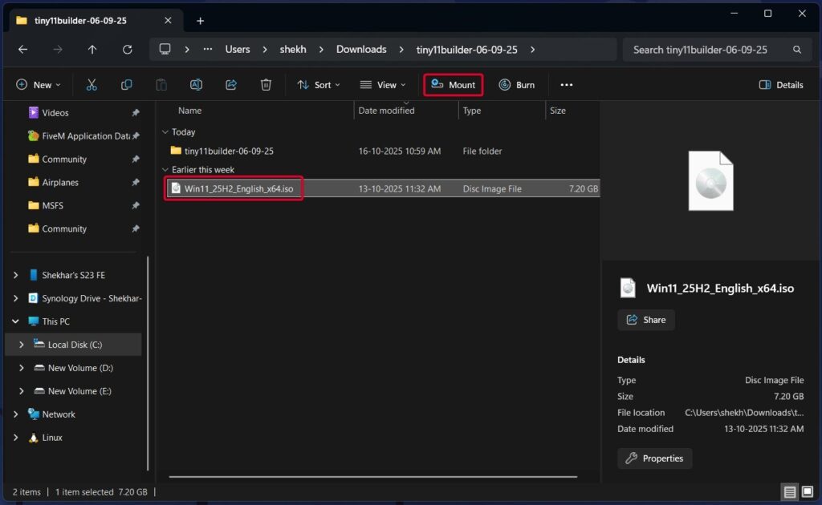
Task: Switch to large thumbnails view in status bar
Action: pyautogui.click(x=808, y=491)
